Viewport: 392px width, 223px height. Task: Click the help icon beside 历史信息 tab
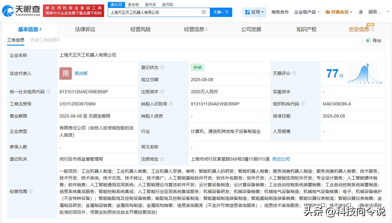click(x=372, y=29)
